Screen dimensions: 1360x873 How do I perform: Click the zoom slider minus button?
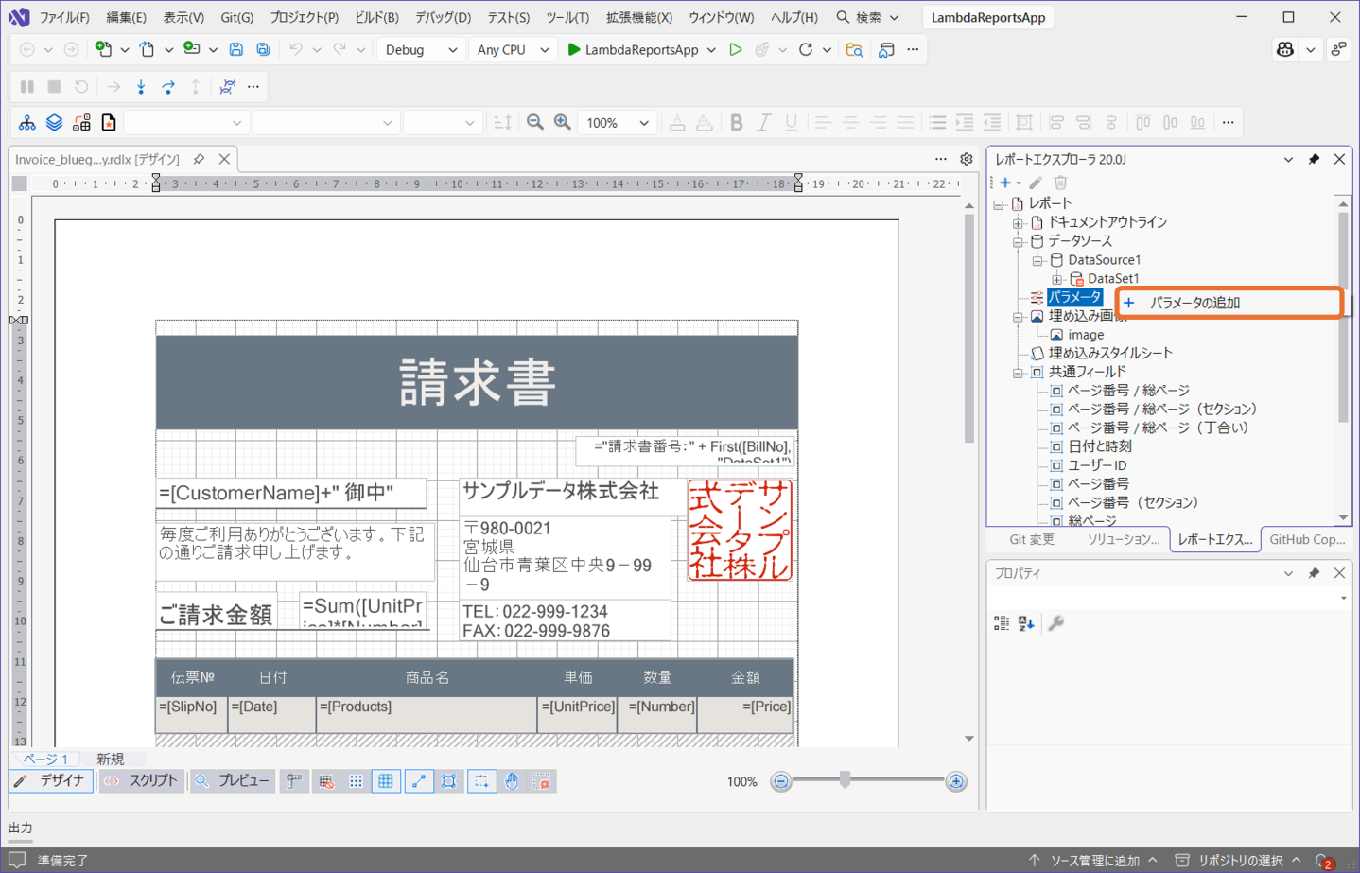click(781, 781)
